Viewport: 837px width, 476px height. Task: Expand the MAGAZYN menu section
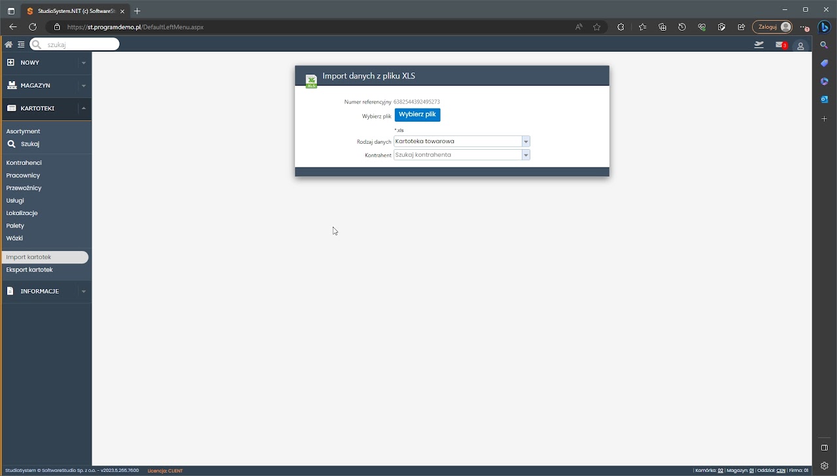click(46, 86)
